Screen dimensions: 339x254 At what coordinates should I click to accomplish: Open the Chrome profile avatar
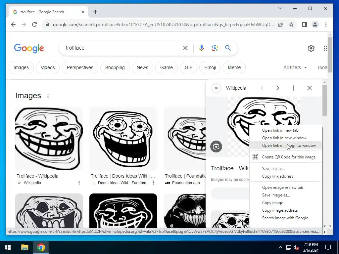point(315,24)
